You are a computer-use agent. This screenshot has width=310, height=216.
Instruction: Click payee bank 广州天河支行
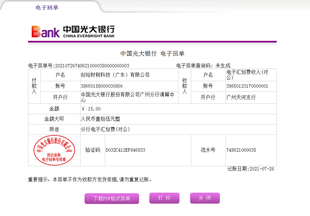click(241, 98)
